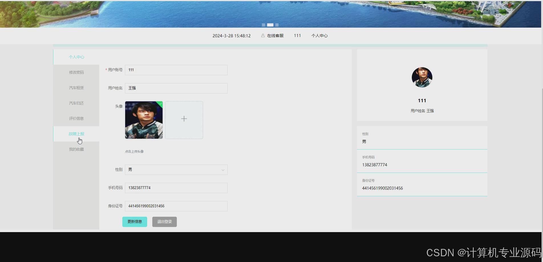The image size is (543, 262).
Task: Open 汽车归还 sidebar item
Action: pyautogui.click(x=76, y=103)
